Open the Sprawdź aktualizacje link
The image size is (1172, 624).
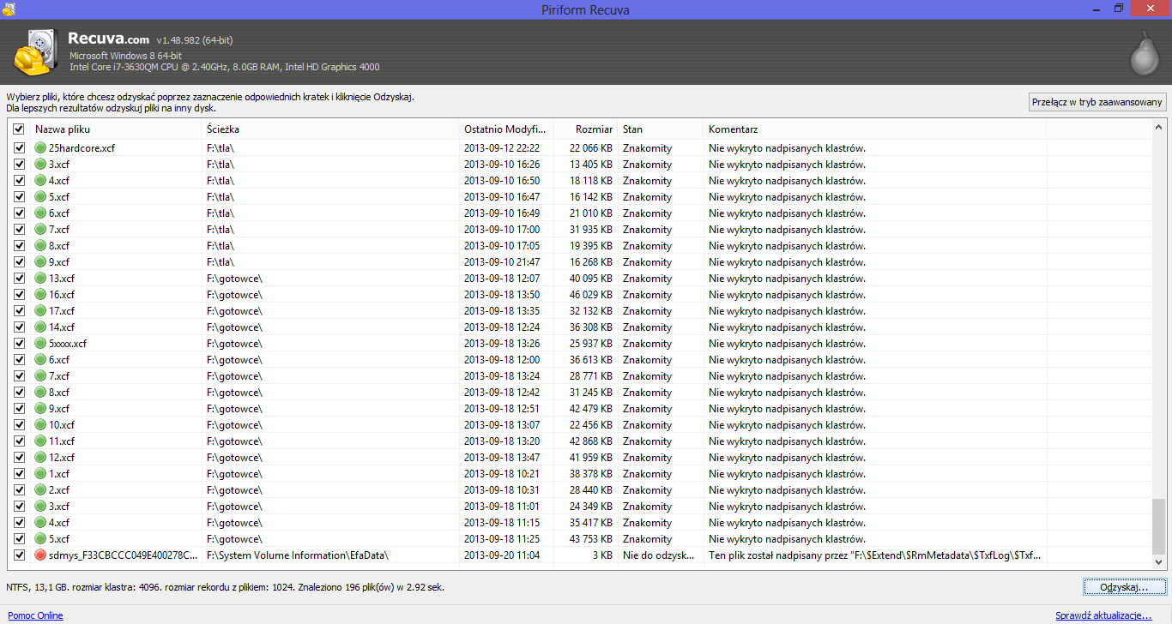[1103, 615]
